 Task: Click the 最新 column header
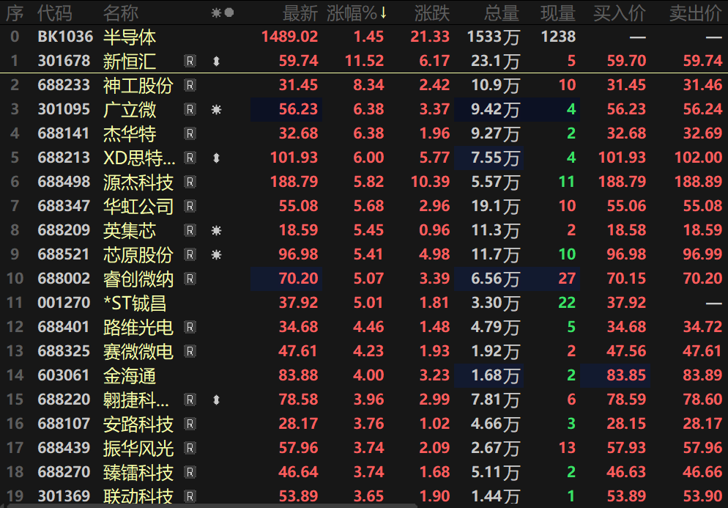tap(300, 13)
